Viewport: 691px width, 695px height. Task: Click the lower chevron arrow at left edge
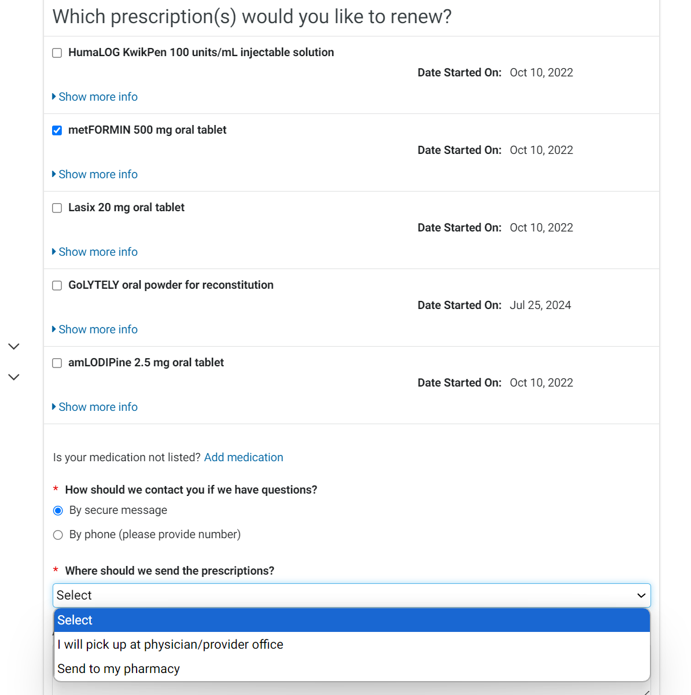[14, 377]
